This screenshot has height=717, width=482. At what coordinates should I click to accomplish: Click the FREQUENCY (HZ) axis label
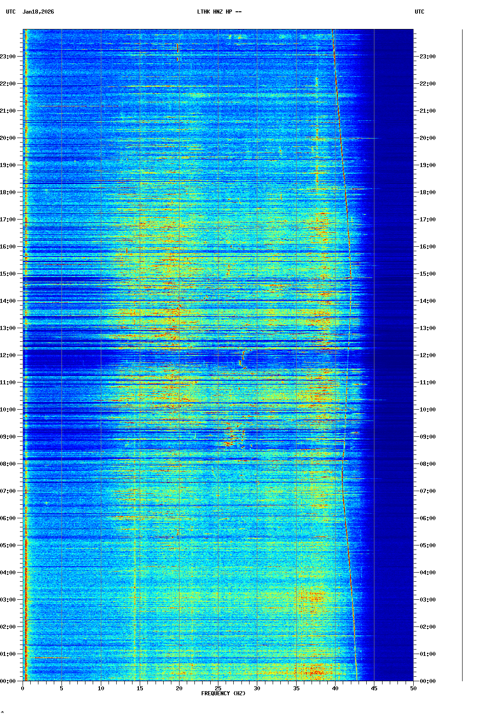click(223, 693)
